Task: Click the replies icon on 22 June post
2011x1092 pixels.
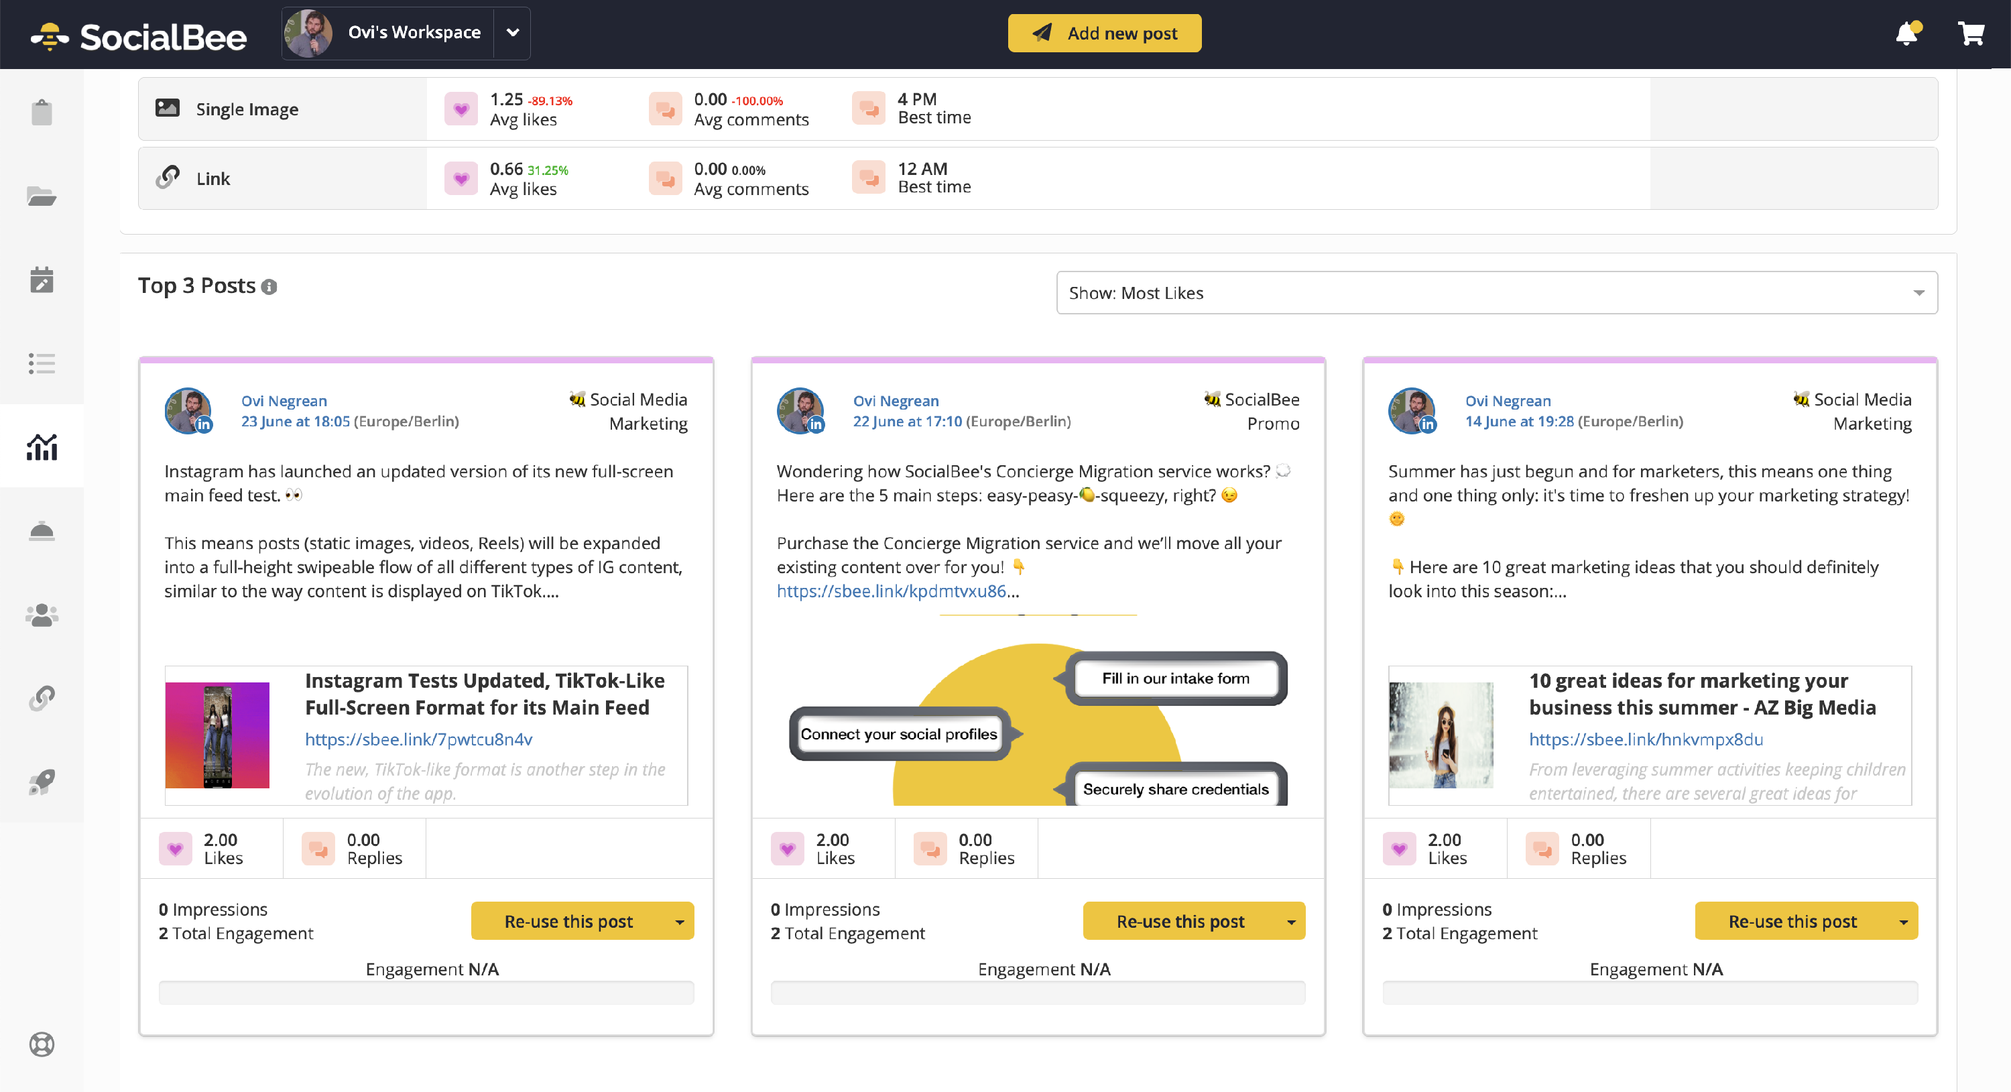Action: [x=930, y=849]
